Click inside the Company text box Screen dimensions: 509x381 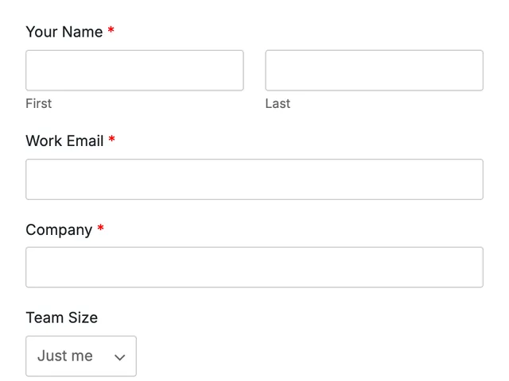pos(254,267)
